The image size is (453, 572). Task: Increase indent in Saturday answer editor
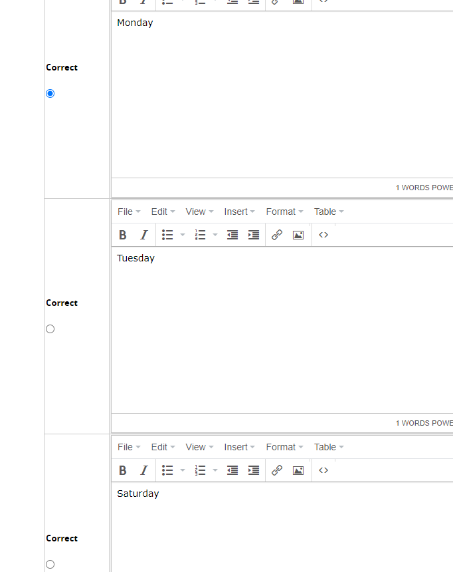(x=254, y=470)
